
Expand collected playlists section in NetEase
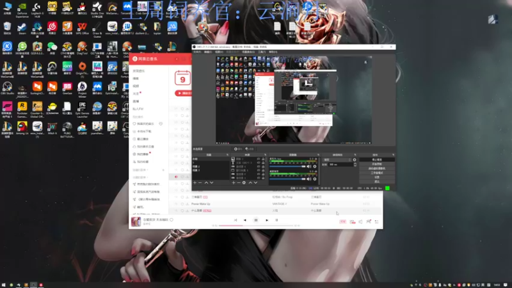pos(140,177)
